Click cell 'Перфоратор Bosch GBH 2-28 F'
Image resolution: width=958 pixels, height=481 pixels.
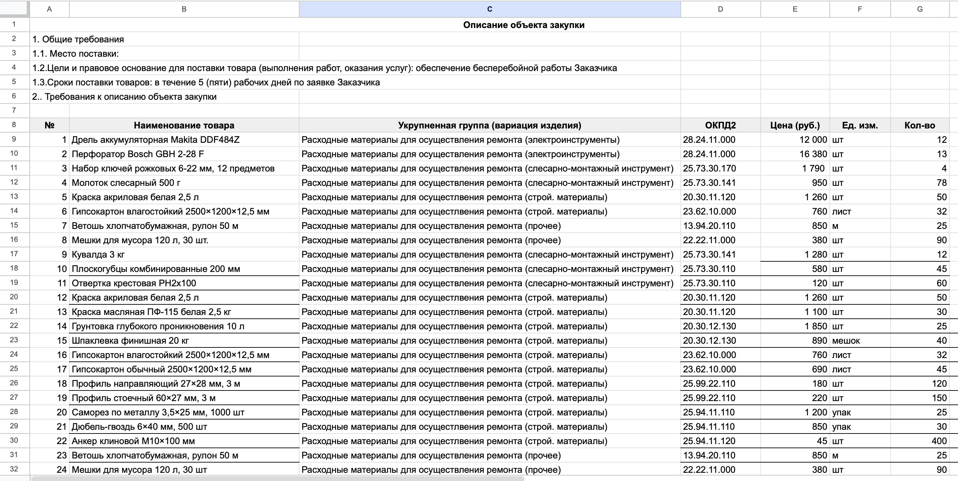point(184,154)
